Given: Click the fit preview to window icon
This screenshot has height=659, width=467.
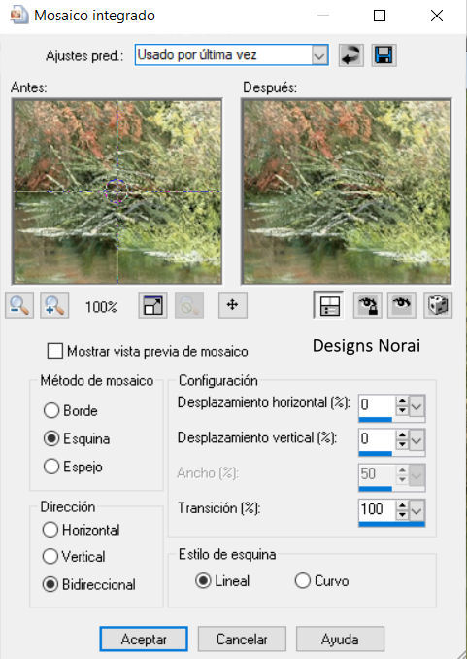Looking at the screenshot, I should click(x=152, y=305).
